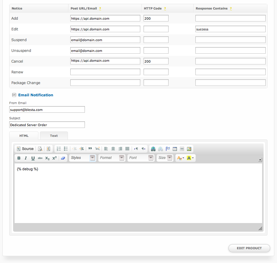Insert a bulleted list
This screenshot has width=277, height=263.
pyautogui.click(x=66, y=149)
